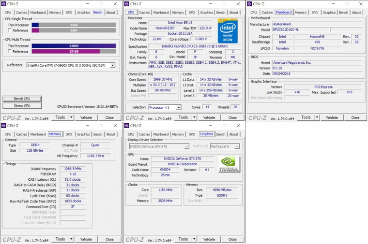
Task: Click the Level 3 cache value 35 MBytes
Action: pos(211,96)
